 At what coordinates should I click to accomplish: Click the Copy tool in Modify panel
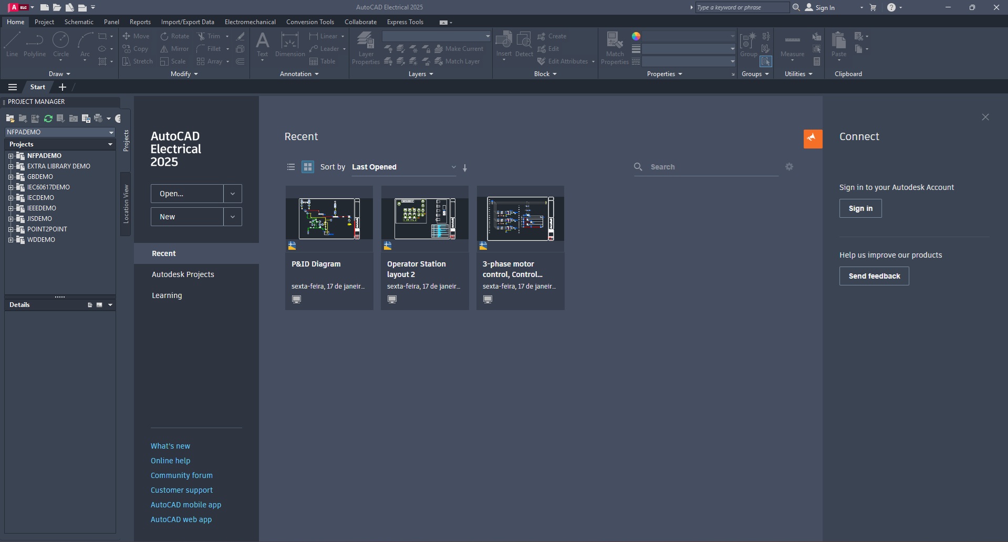click(136, 49)
